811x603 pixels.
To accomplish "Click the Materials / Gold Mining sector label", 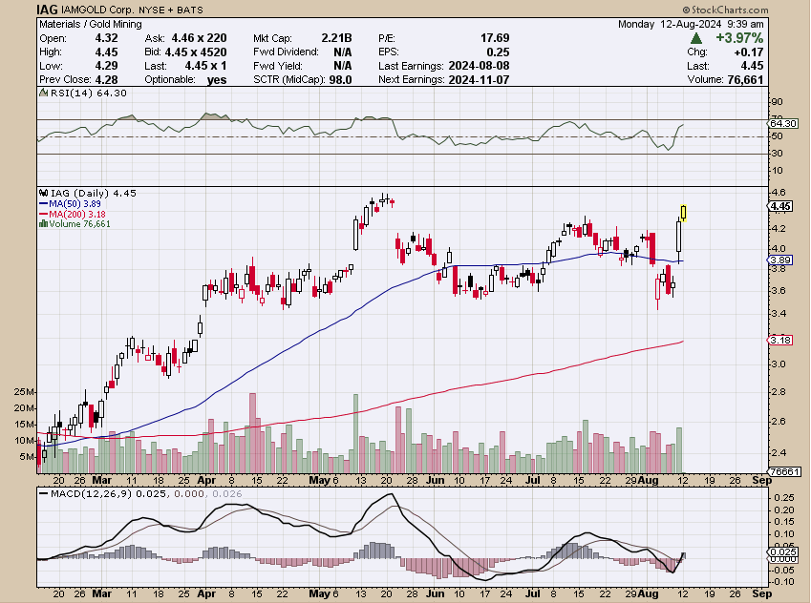I will [x=91, y=24].
